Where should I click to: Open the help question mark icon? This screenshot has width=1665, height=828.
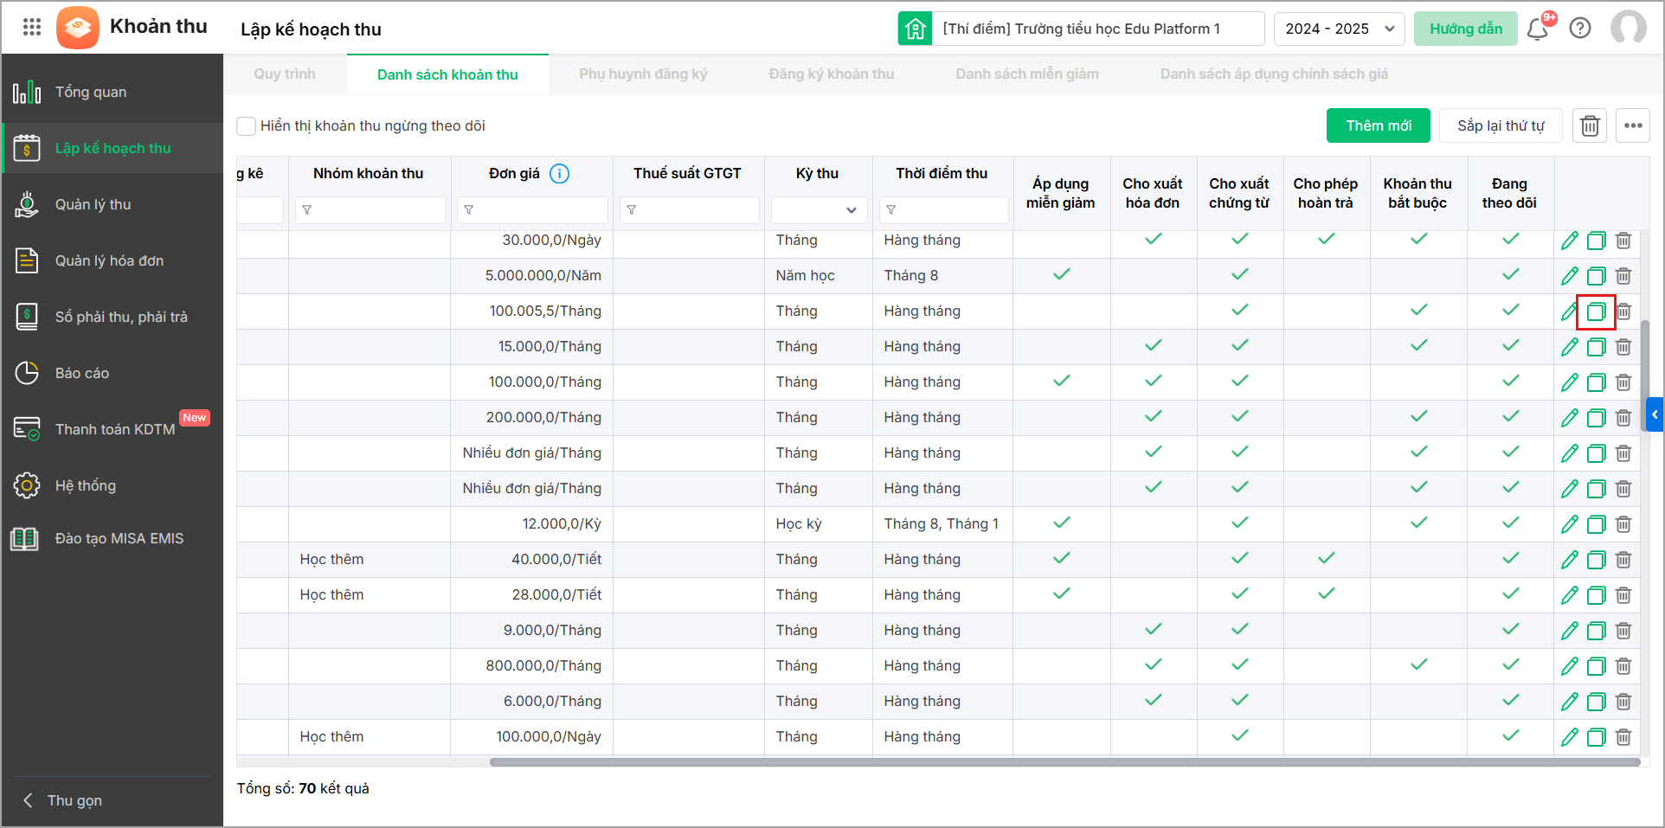tap(1580, 29)
